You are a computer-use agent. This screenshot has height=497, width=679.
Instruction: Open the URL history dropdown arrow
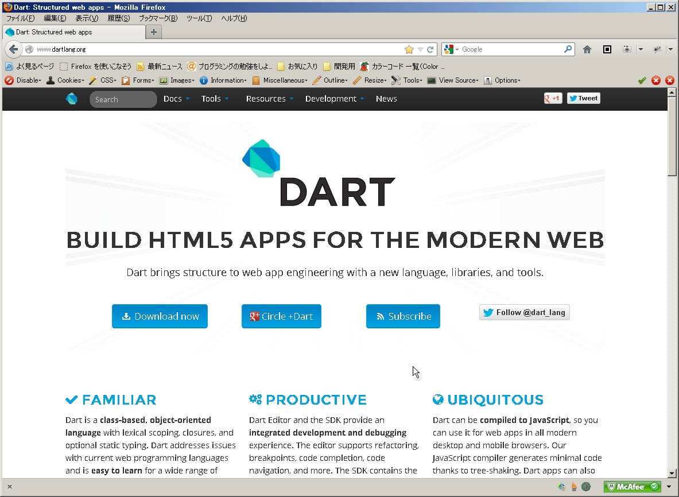[420, 49]
